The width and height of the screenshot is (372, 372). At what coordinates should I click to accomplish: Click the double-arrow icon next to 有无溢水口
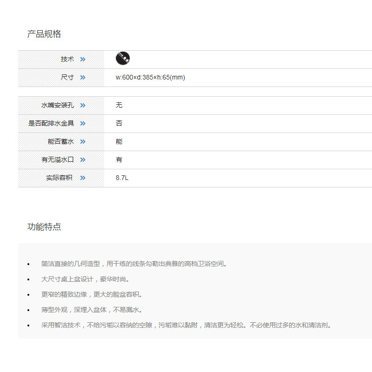click(x=83, y=159)
